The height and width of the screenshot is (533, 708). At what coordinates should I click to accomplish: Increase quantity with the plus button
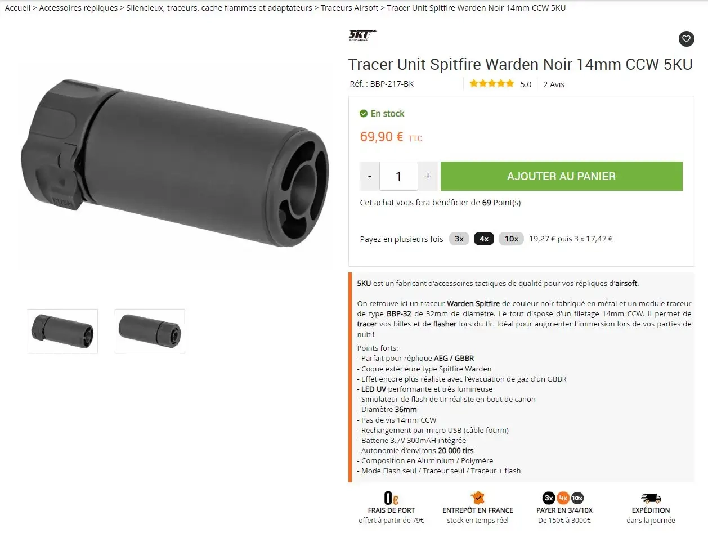point(428,176)
